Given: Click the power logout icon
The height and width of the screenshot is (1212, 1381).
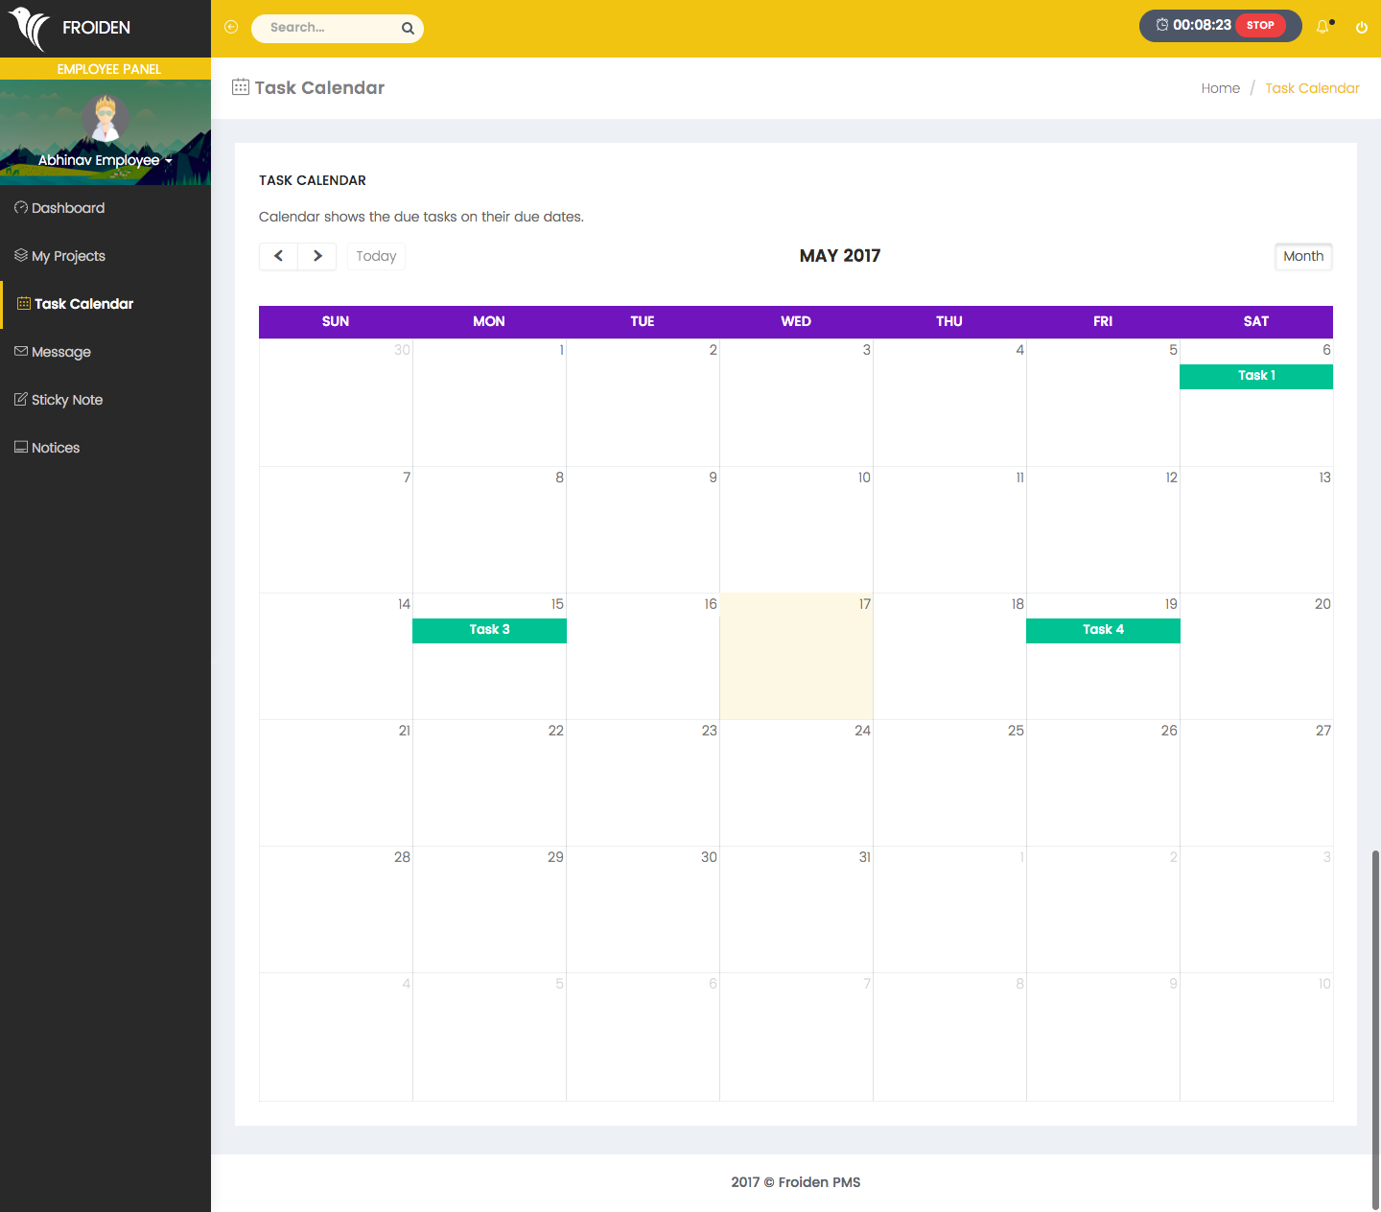Looking at the screenshot, I should [x=1361, y=28].
